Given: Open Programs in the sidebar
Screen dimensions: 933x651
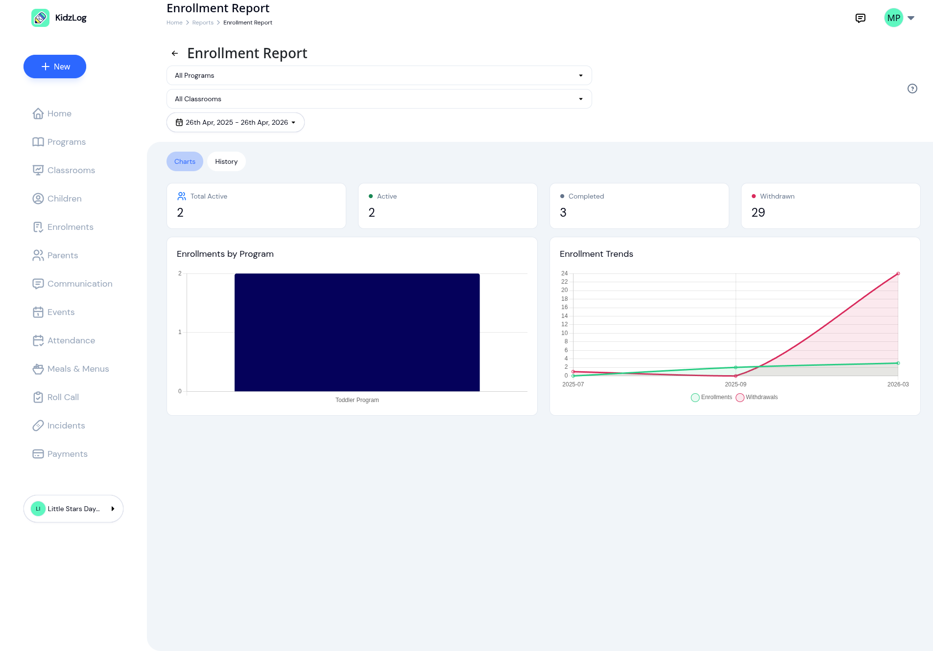Looking at the screenshot, I should click(x=67, y=142).
